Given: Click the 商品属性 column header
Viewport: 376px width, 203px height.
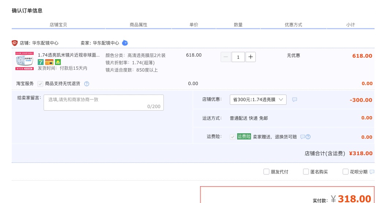Looking at the screenshot, I should pos(139,25).
